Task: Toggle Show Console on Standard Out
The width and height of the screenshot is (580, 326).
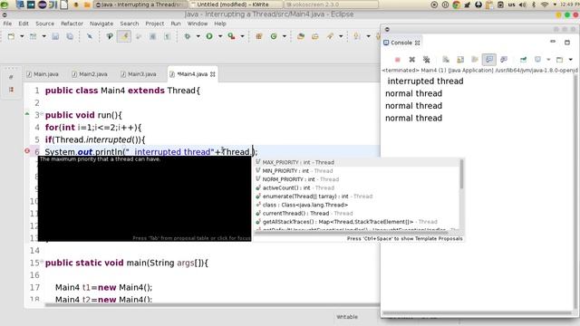Action: click(x=489, y=60)
